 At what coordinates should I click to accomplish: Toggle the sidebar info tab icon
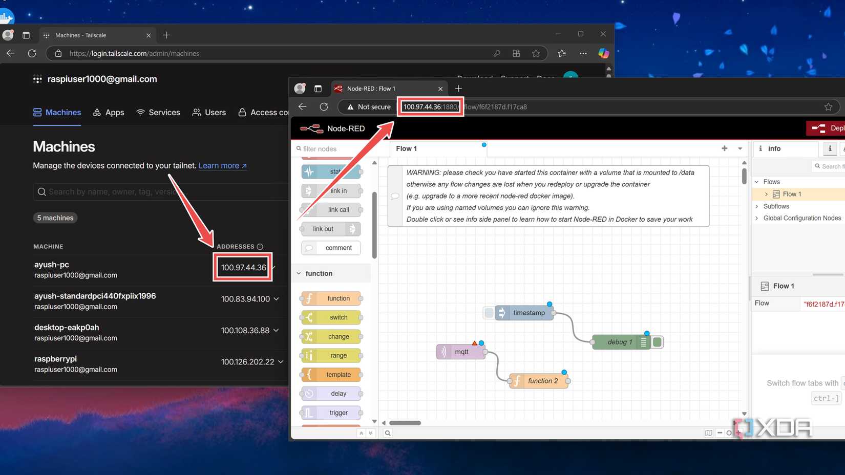[x=829, y=148]
